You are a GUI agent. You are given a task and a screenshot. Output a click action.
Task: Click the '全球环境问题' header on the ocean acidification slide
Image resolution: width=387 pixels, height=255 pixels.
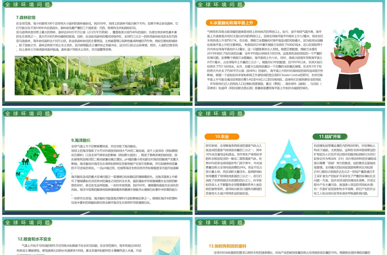[x=28, y=113]
